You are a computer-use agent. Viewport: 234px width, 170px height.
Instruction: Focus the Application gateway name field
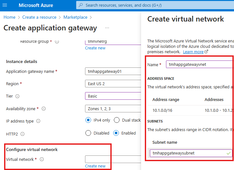[x=113, y=72]
